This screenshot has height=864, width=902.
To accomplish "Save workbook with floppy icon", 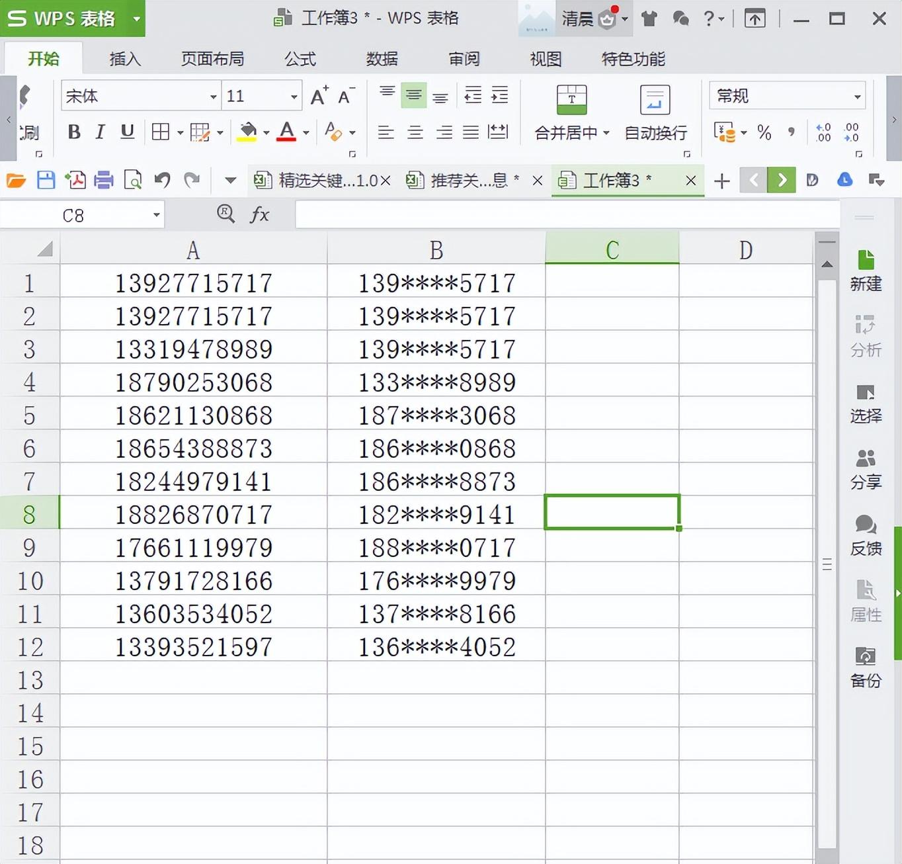I will click(46, 180).
